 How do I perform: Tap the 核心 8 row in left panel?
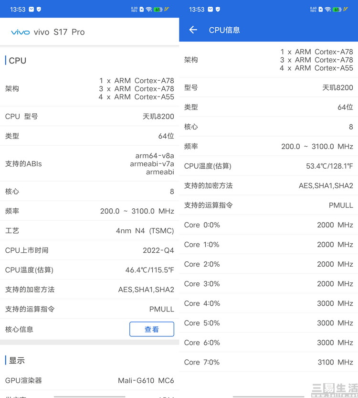(x=90, y=192)
